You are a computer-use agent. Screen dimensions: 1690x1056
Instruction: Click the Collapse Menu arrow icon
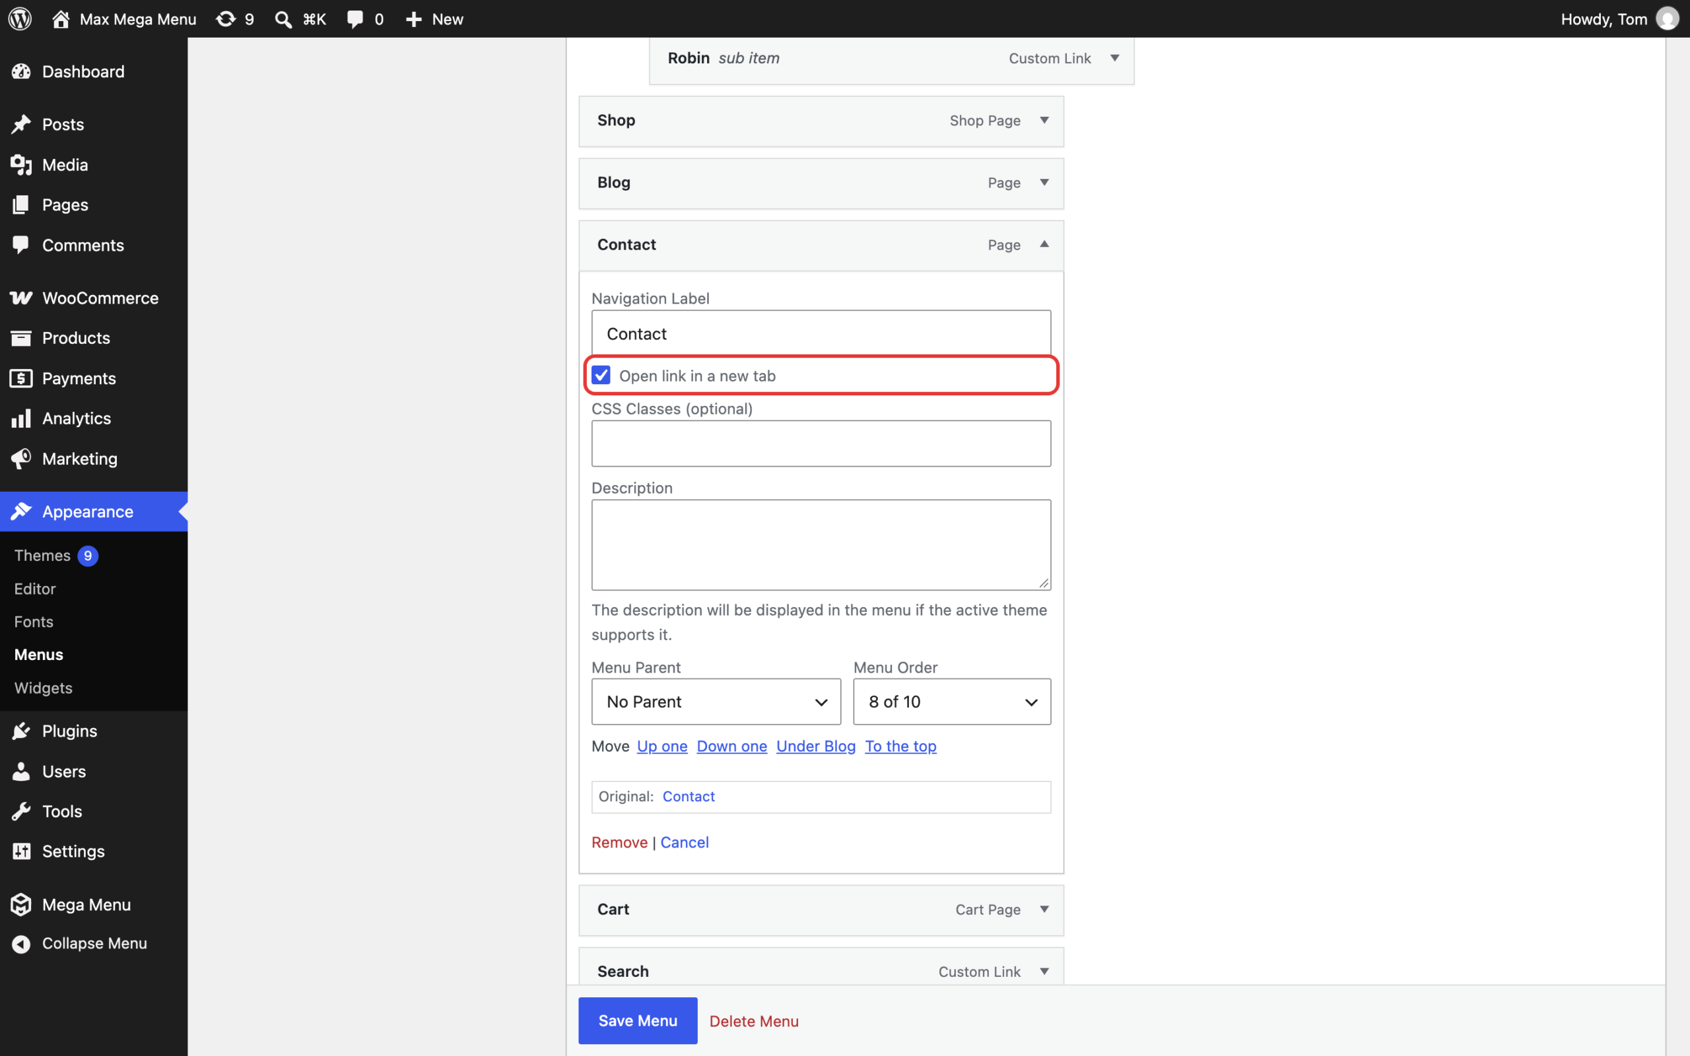21,944
